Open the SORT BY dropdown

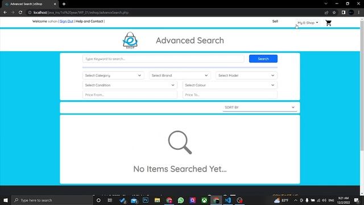tap(260, 108)
